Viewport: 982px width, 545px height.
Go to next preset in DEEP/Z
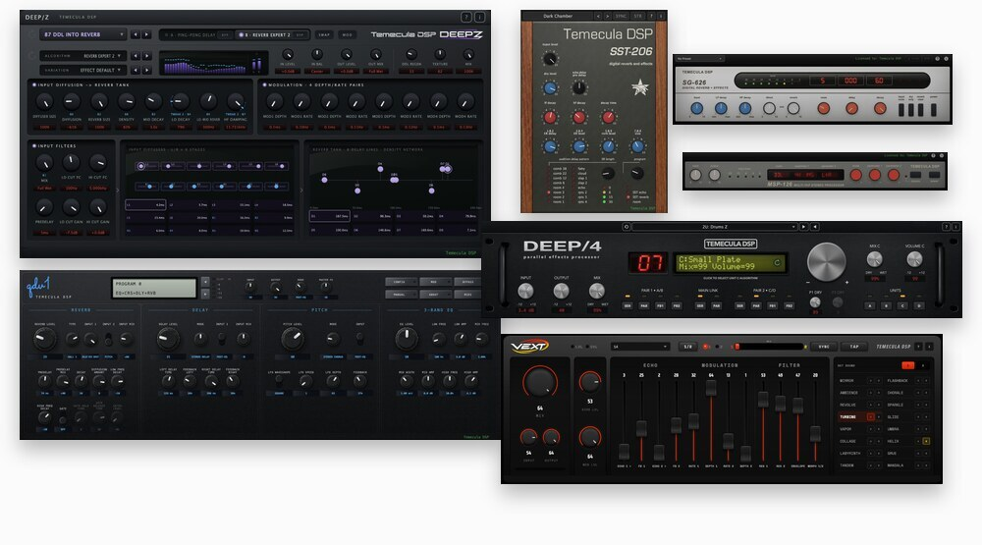click(146, 35)
